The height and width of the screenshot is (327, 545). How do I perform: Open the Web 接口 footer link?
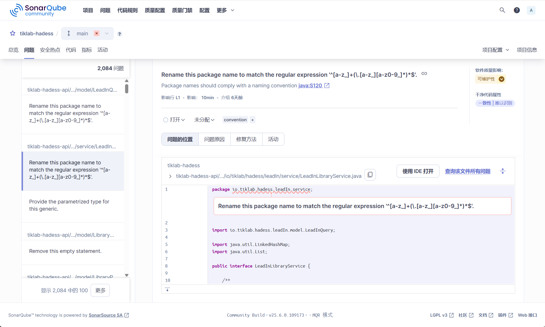click(527, 315)
